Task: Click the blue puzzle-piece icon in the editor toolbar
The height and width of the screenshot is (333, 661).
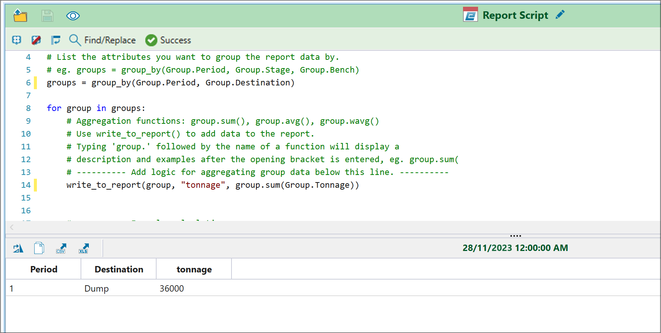Action: tap(17, 40)
